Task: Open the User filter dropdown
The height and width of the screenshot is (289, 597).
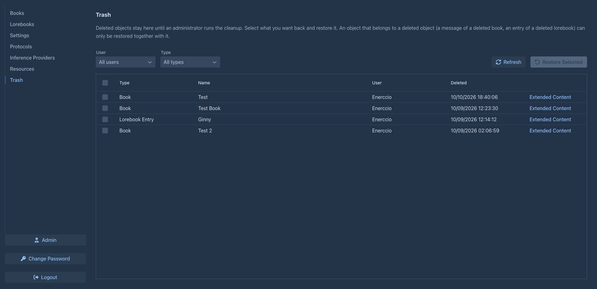Action: coord(126,62)
